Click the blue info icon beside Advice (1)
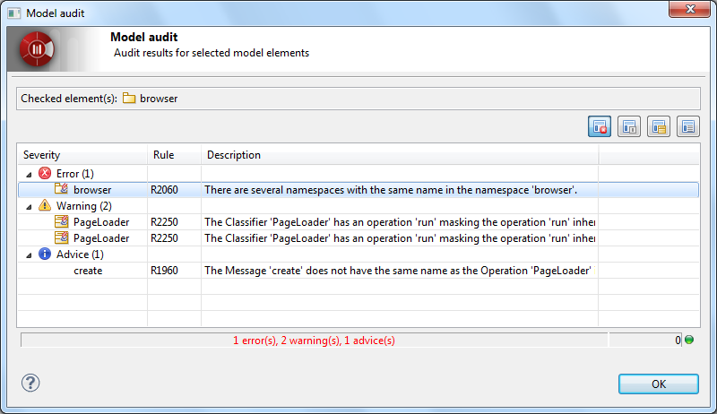 (x=45, y=254)
